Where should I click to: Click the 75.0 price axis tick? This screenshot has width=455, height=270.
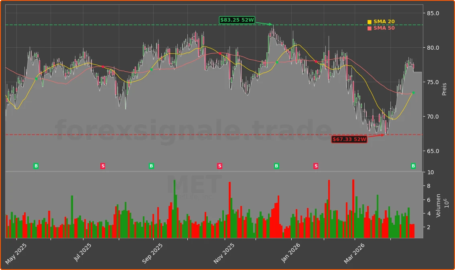tap(433, 82)
